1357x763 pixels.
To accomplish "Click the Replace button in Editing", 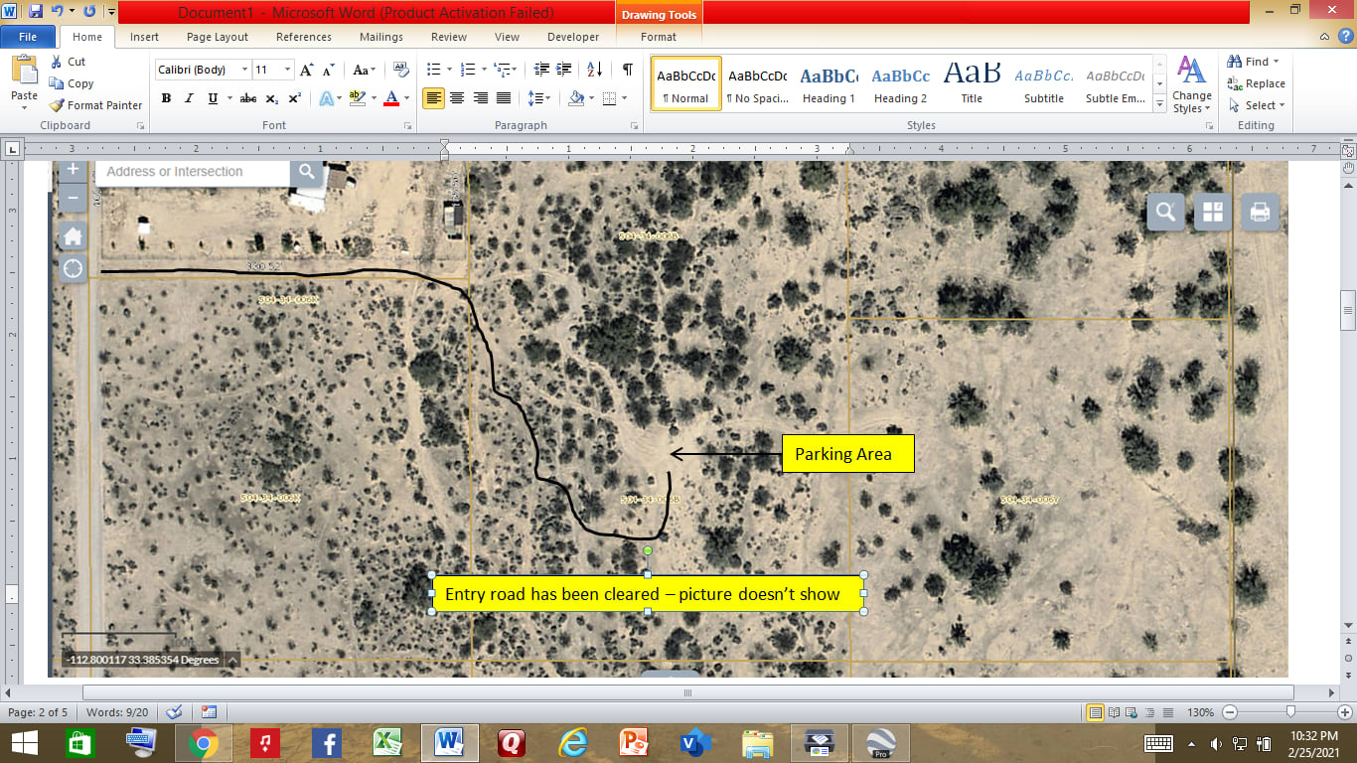I will pyautogui.click(x=1256, y=83).
